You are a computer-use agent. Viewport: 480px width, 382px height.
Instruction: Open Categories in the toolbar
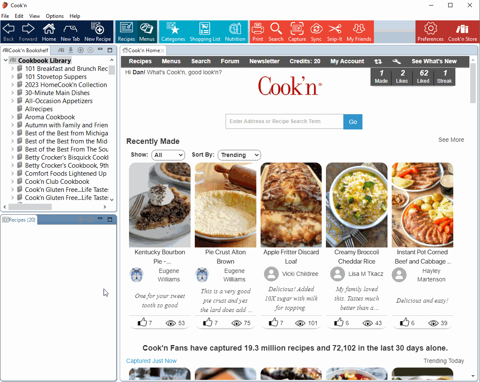[173, 32]
